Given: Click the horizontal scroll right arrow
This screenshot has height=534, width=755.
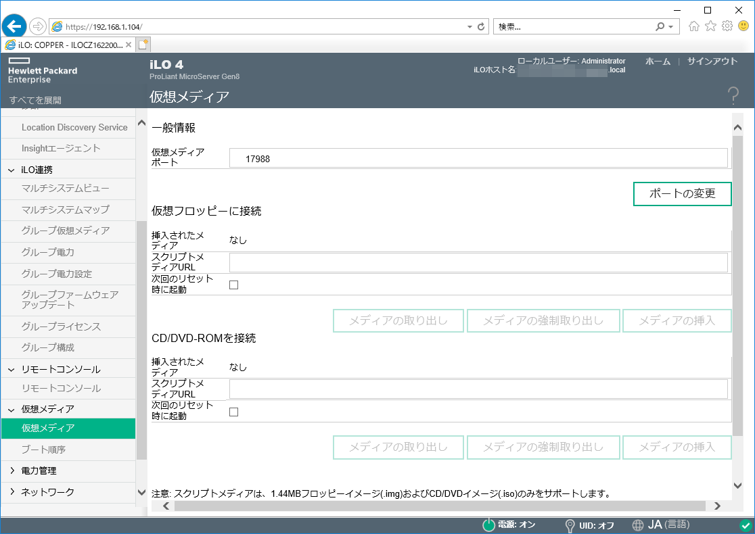Looking at the screenshot, I should [717, 506].
